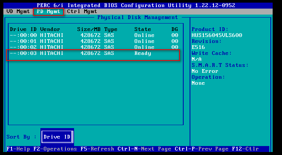Click the Size/MB column header
Viewport: 282px width, 155px height.
pos(89,30)
